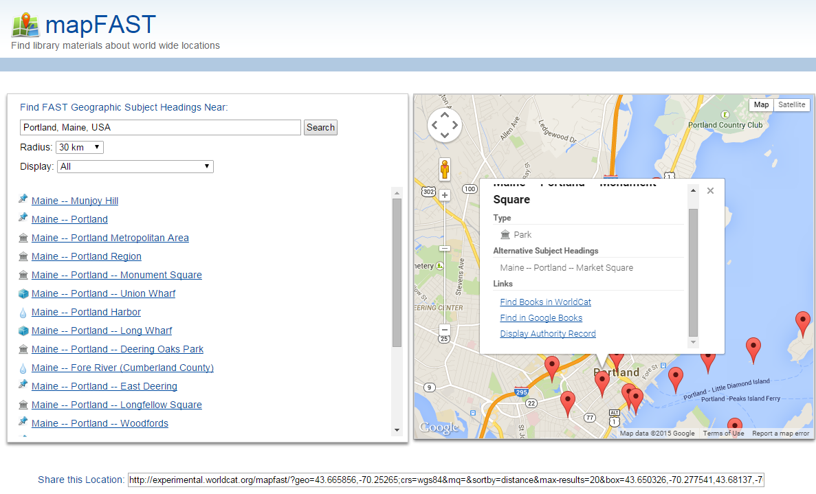This screenshot has height=494, width=816.
Task: Open Maine -- Munjoy Hill heading link
Action: click(x=75, y=201)
